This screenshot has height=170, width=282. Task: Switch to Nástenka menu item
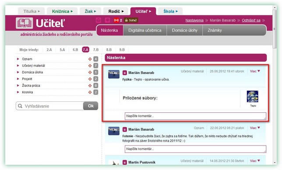tap(109, 30)
